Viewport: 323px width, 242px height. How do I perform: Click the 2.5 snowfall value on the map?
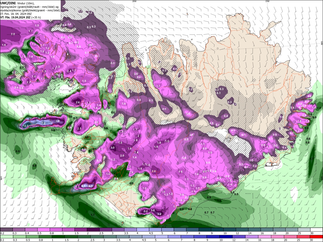point(79,129)
